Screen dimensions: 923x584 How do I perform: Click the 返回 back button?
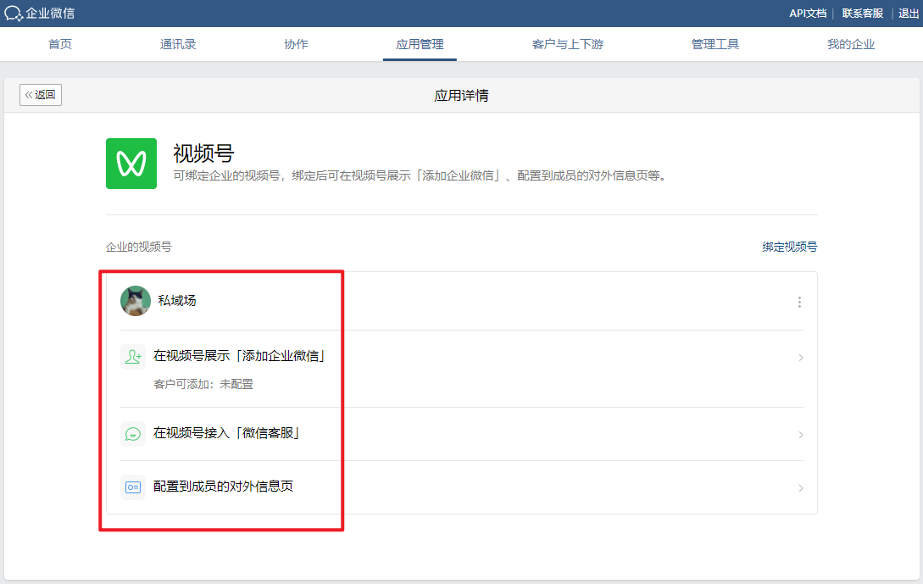(x=41, y=95)
